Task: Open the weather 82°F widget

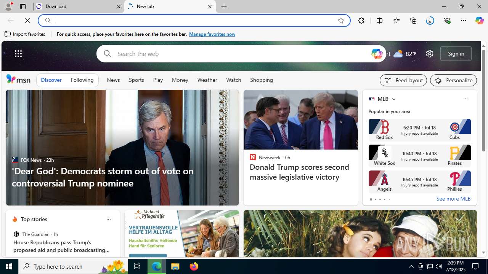Action: click(x=405, y=54)
